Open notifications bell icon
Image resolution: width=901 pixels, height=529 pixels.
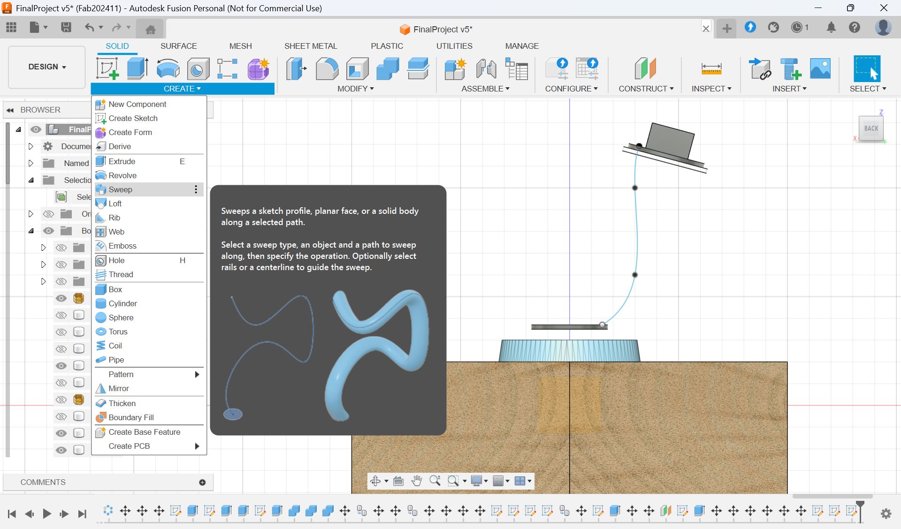831,27
